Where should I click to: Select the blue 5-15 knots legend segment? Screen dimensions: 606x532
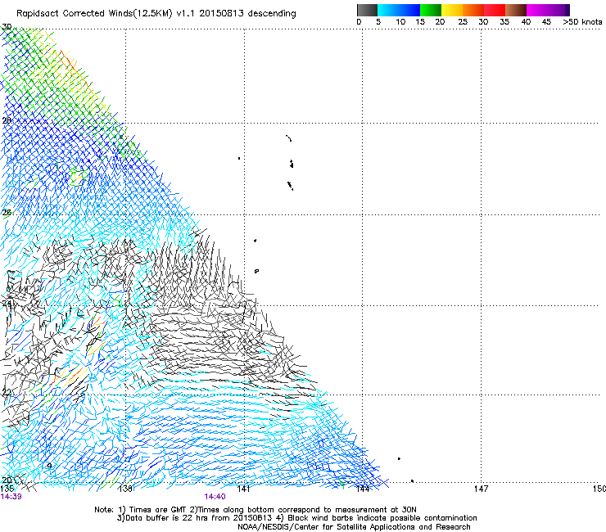399,10
